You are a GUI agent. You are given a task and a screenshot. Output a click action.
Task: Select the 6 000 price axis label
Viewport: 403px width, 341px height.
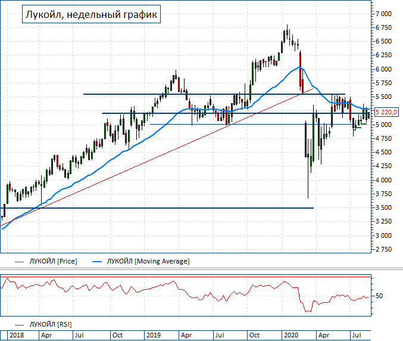coord(384,69)
